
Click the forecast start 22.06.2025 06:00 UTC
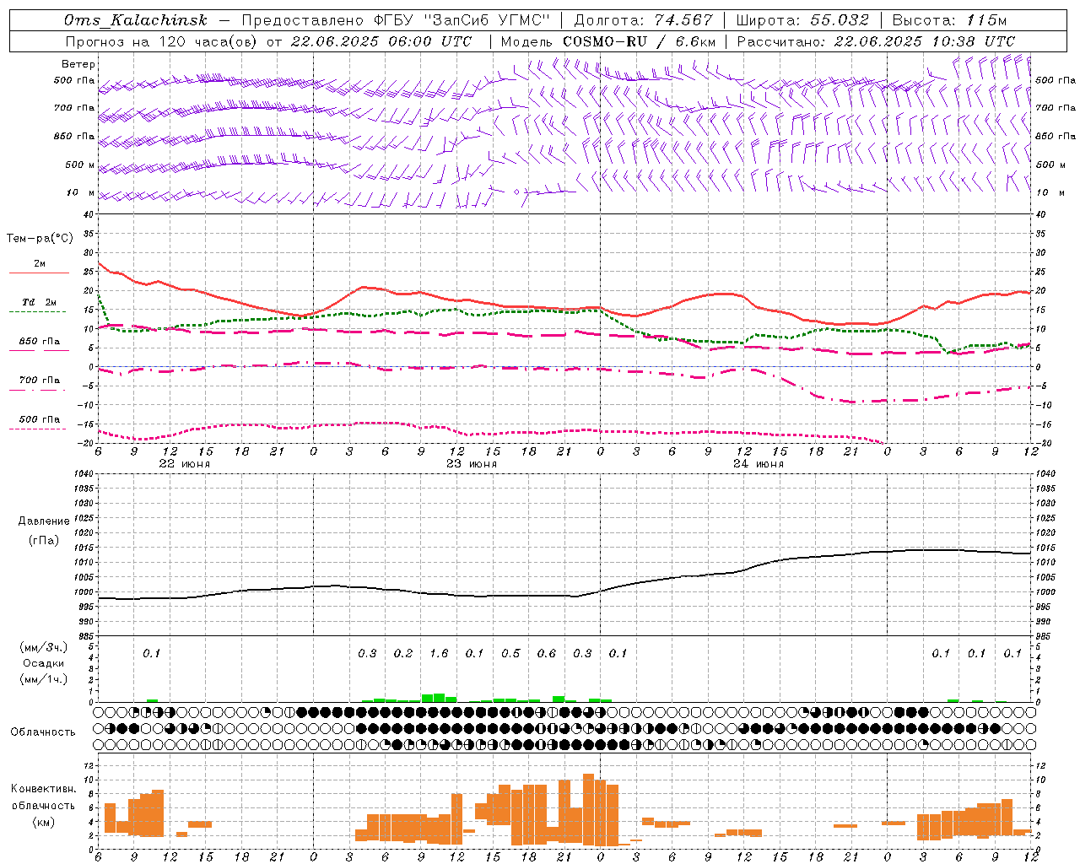click(x=381, y=41)
